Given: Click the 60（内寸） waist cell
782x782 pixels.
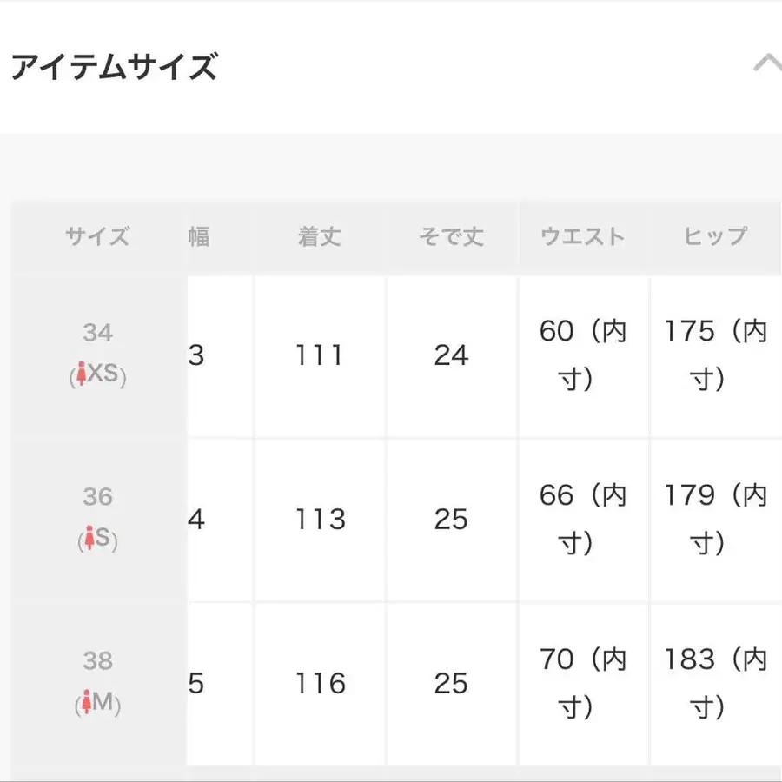Looking at the screenshot, I should (x=582, y=355).
